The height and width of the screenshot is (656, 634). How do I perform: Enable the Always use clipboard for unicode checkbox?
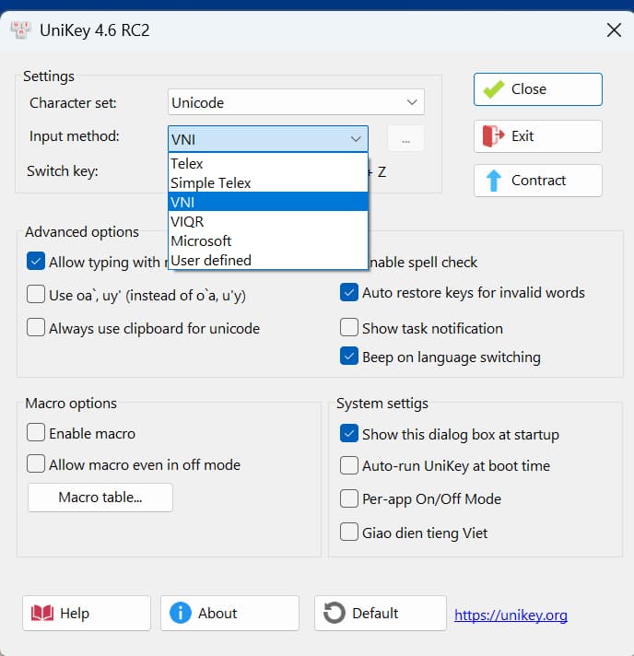[x=36, y=328]
